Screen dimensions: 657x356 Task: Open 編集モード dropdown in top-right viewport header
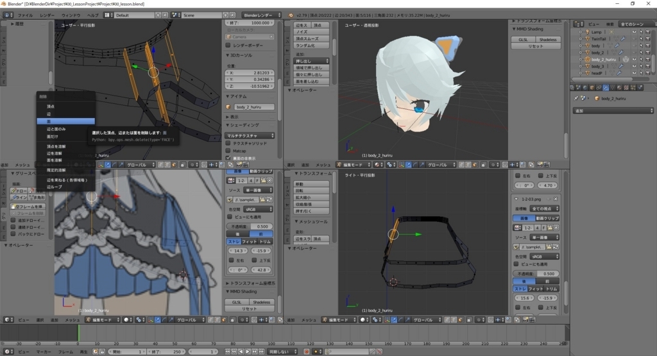pyautogui.click(x=354, y=165)
